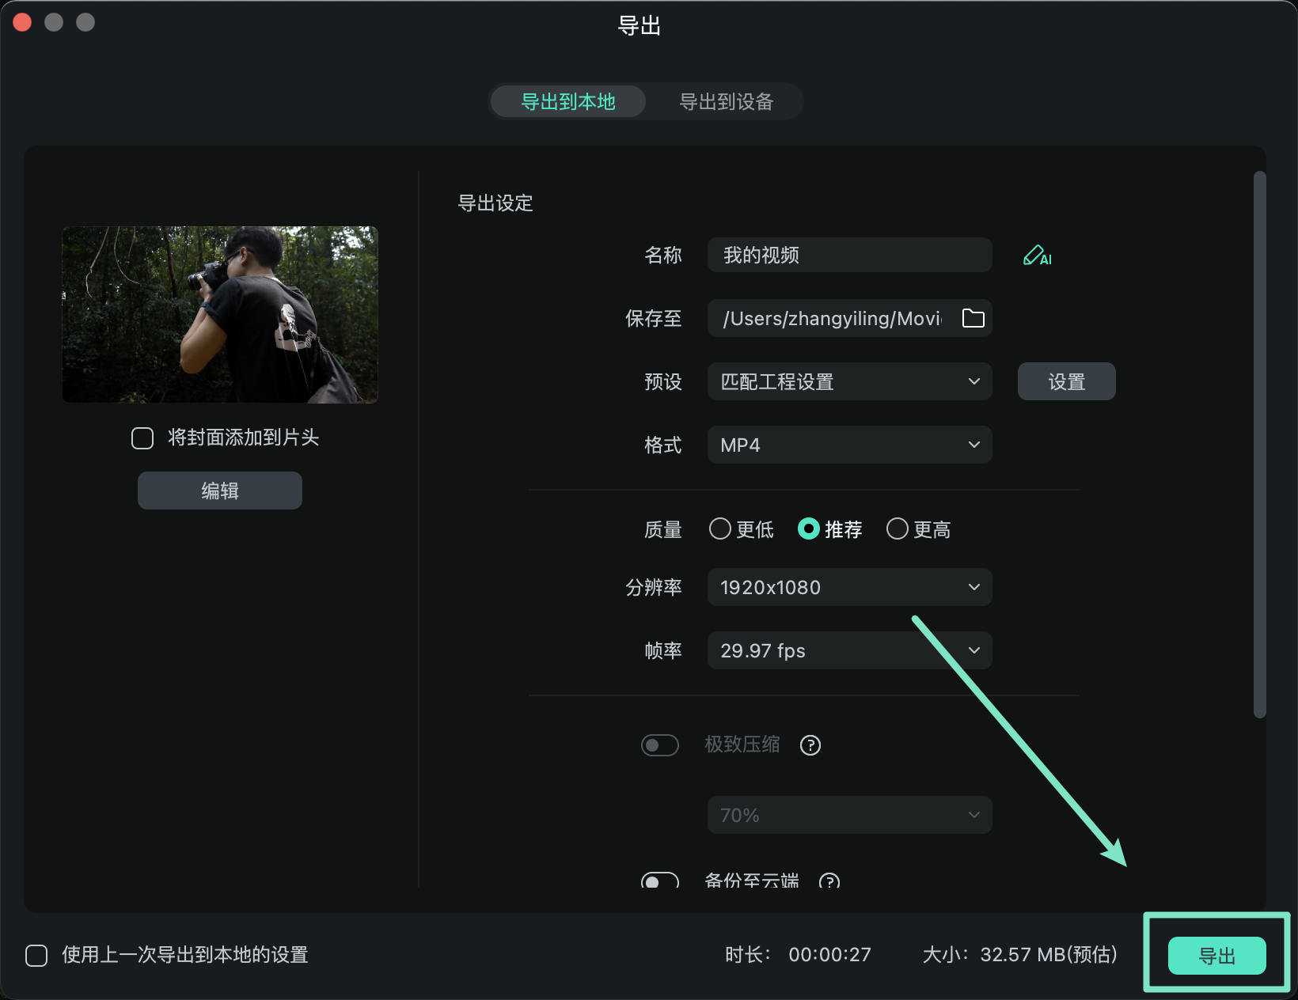The image size is (1298, 1000).
Task: Select the 更低 quality radio button
Action: coord(720,528)
